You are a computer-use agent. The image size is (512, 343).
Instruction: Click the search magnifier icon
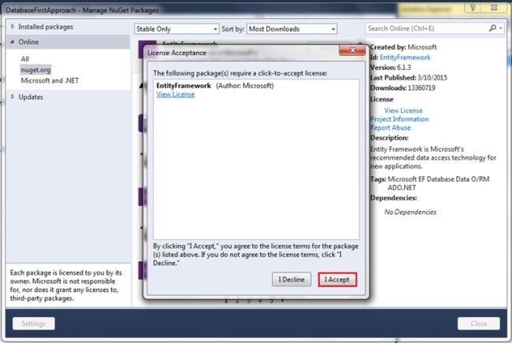pos(492,28)
